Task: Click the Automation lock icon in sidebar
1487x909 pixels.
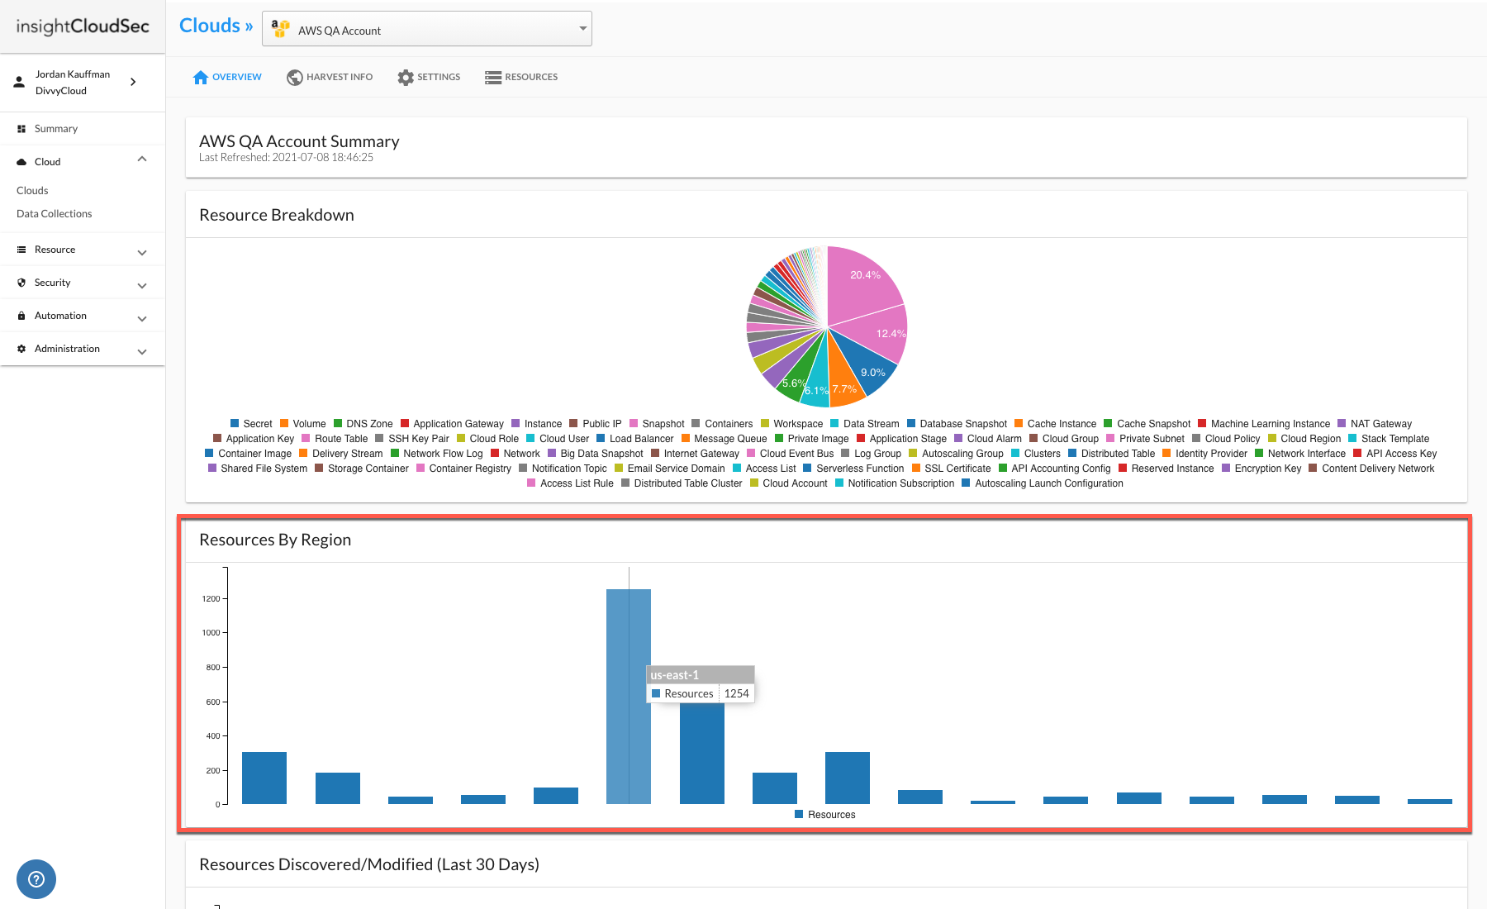Action: (21, 316)
